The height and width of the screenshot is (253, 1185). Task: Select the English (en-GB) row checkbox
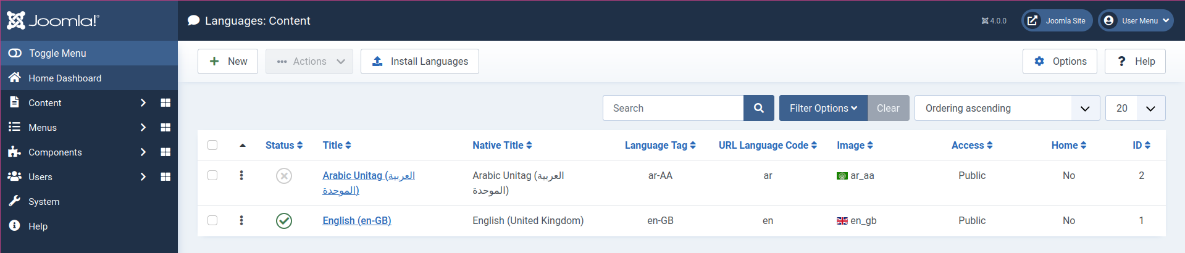(212, 220)
